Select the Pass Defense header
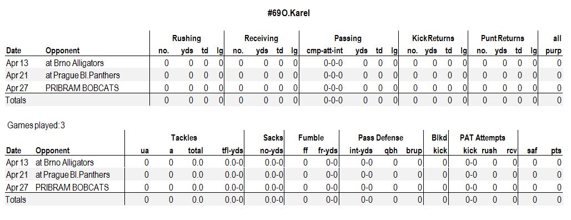The height and width of the screenshot is (220, 571). 380,138
